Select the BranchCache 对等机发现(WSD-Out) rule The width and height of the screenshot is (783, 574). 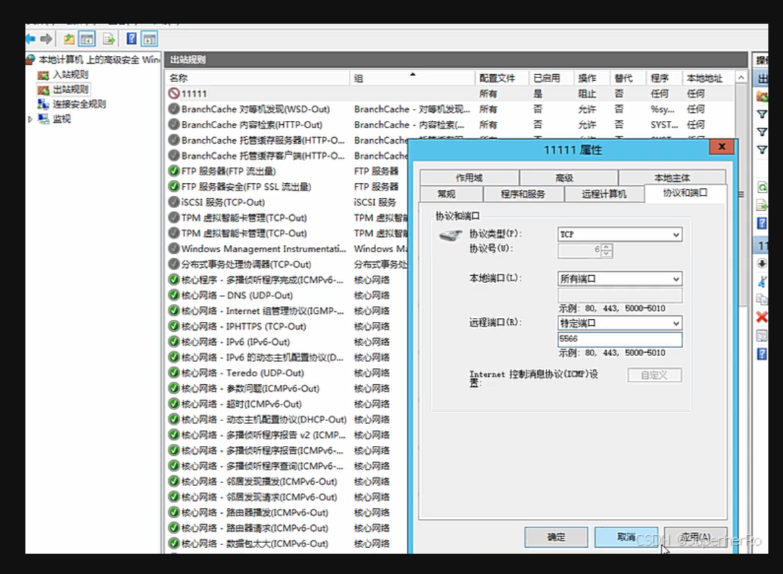coord(255,109)
